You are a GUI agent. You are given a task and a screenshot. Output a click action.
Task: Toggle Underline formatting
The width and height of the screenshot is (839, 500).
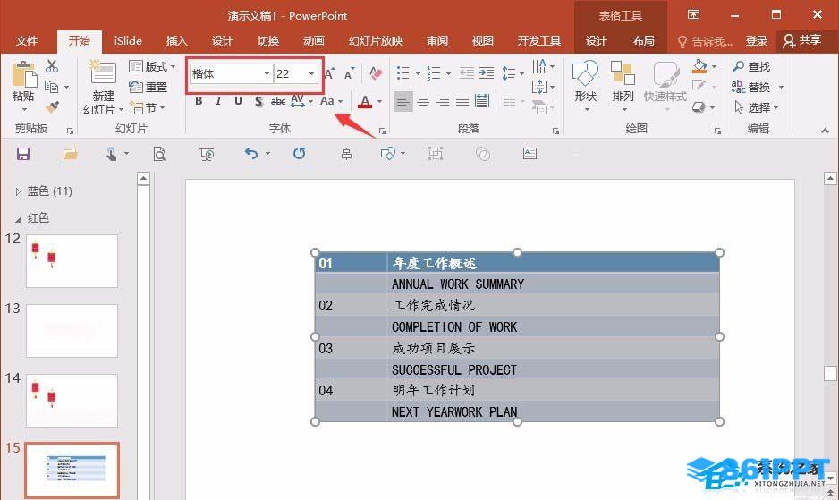point(238,101)
